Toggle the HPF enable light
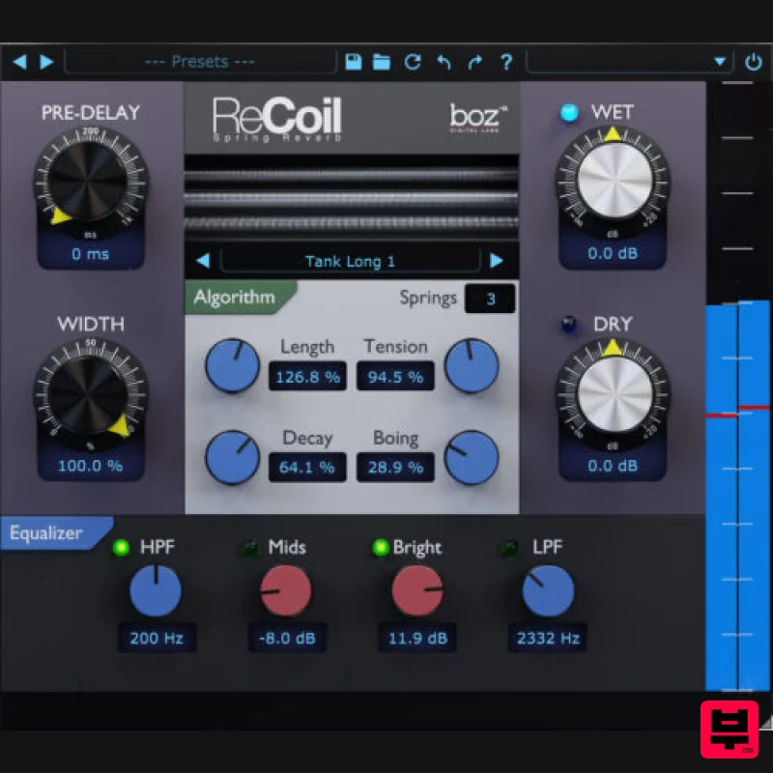773x773 pixels. click(x=121, y=547)
